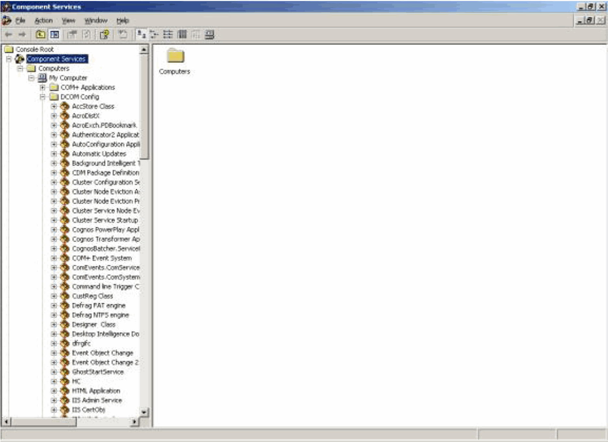Select the Console Root label
The image size is (608, 442).
coord(35,49)
